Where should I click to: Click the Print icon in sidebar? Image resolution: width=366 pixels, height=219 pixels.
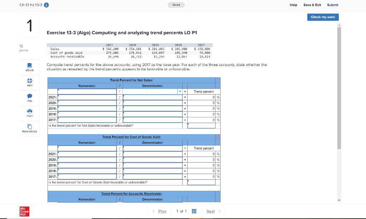[30, 111]
